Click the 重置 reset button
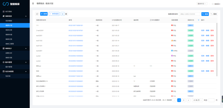Viewport: 223px width, 108px height. click(214, 14)
